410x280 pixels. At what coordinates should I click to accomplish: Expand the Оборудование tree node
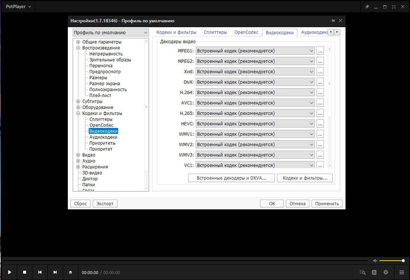click(78, 107)
